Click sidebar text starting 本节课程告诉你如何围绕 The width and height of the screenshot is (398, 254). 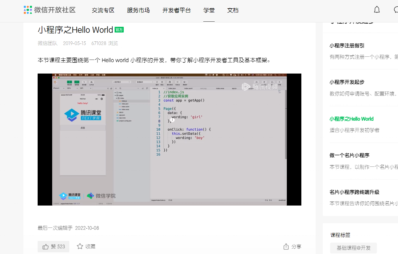click(364, 204)
